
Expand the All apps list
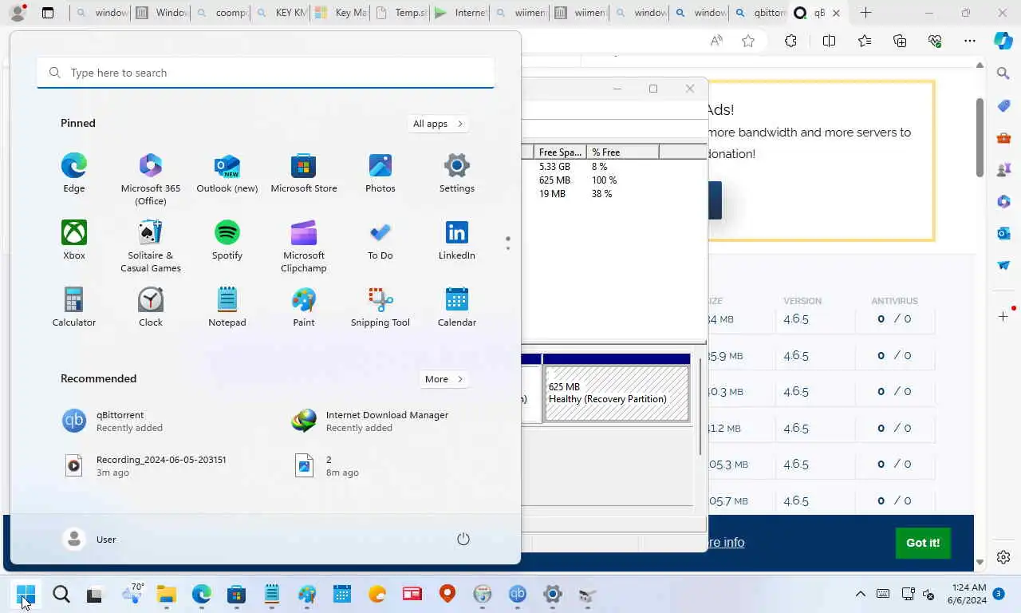coord(438,124)
